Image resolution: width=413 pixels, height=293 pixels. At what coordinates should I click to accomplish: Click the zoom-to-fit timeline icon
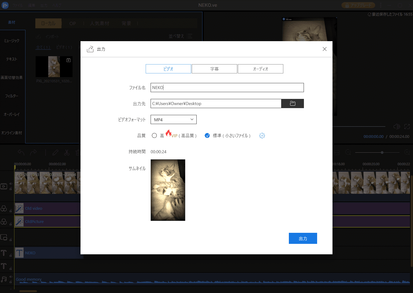point(337,152)
